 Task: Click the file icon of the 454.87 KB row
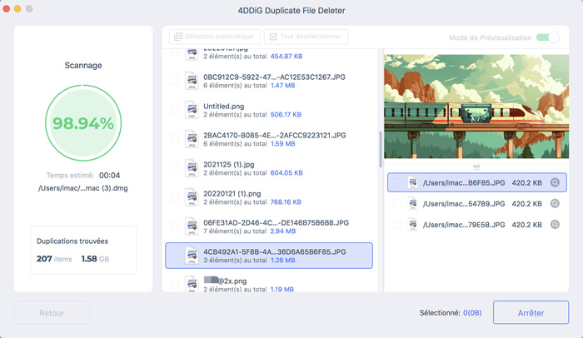[x=192, y=54]
